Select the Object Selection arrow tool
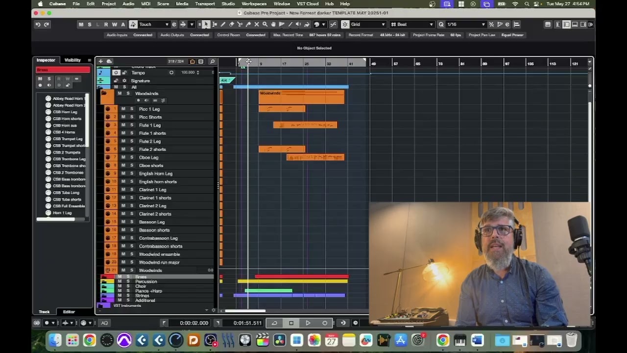The width and height of the screenshot is (627, 353). coord(206,25)
